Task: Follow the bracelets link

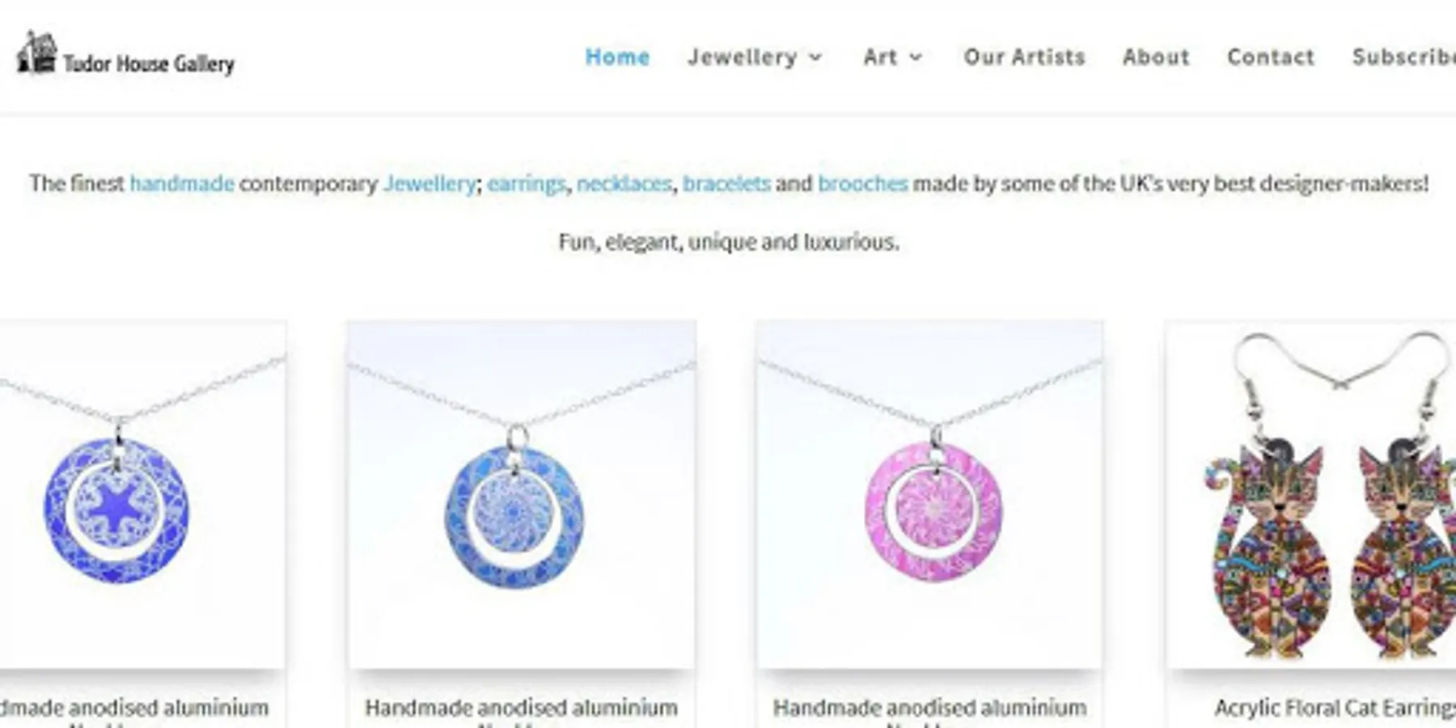Action: (x=726, y=184)
